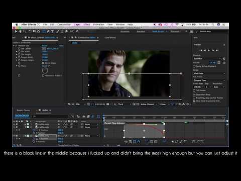Click stopwatch icon for Output Height

(19, 60)
